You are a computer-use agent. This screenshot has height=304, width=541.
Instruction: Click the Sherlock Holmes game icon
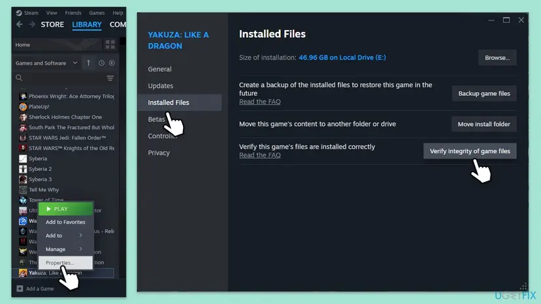tap(23, 117)
